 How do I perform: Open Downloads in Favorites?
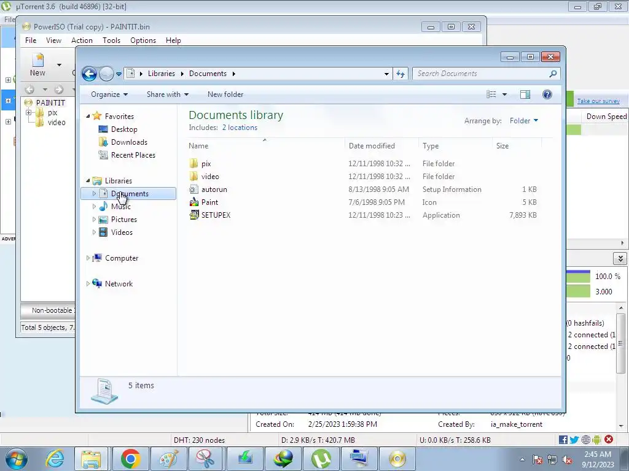click(x=129, y=142)
